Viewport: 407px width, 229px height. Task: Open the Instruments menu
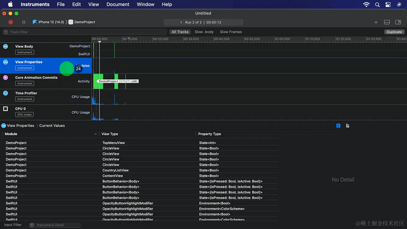[x=35, y=4]
